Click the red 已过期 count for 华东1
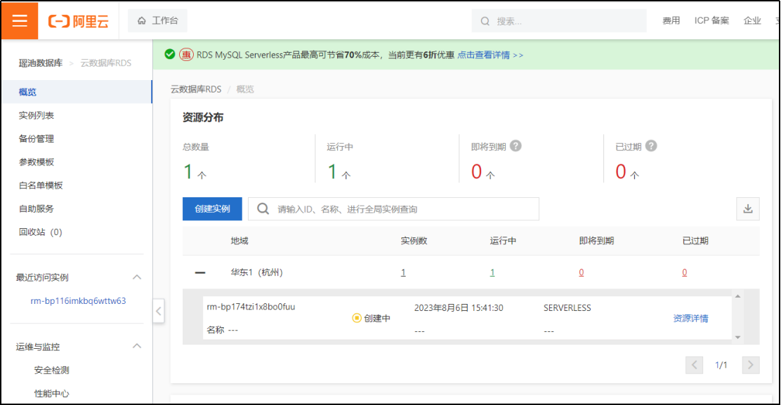Screen dimensions: 781x405 pyautogui.click(x=684, y=272)
